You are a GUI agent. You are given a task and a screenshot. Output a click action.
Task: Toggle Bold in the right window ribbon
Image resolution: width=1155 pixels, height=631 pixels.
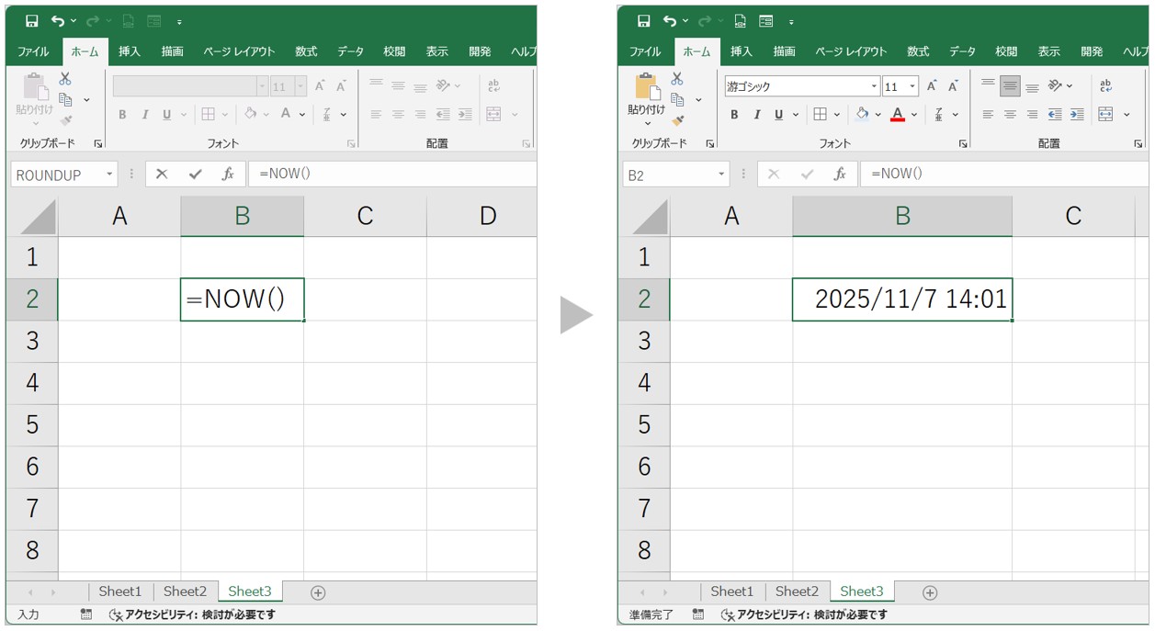tap(734, 115)
